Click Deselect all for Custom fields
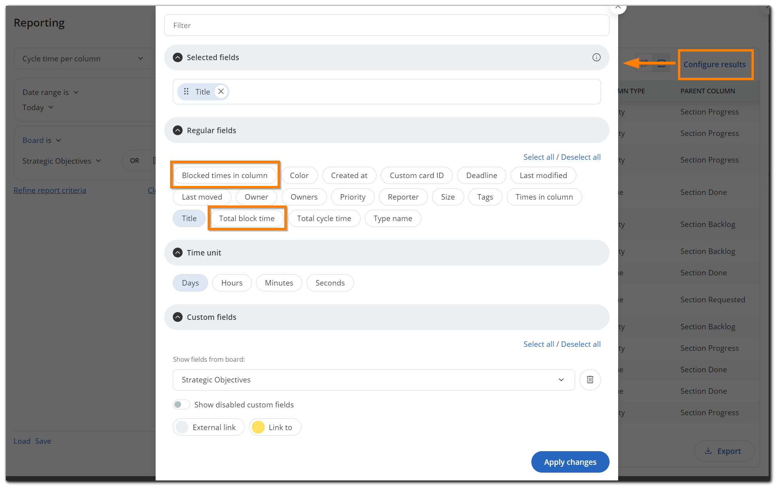Screen dimensions: 780x491 [581, 344]
